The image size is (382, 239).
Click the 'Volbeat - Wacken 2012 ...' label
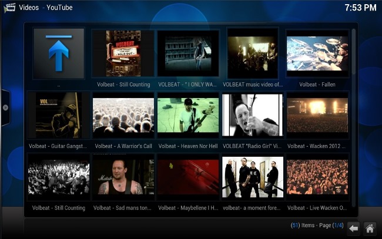point(316,146)
